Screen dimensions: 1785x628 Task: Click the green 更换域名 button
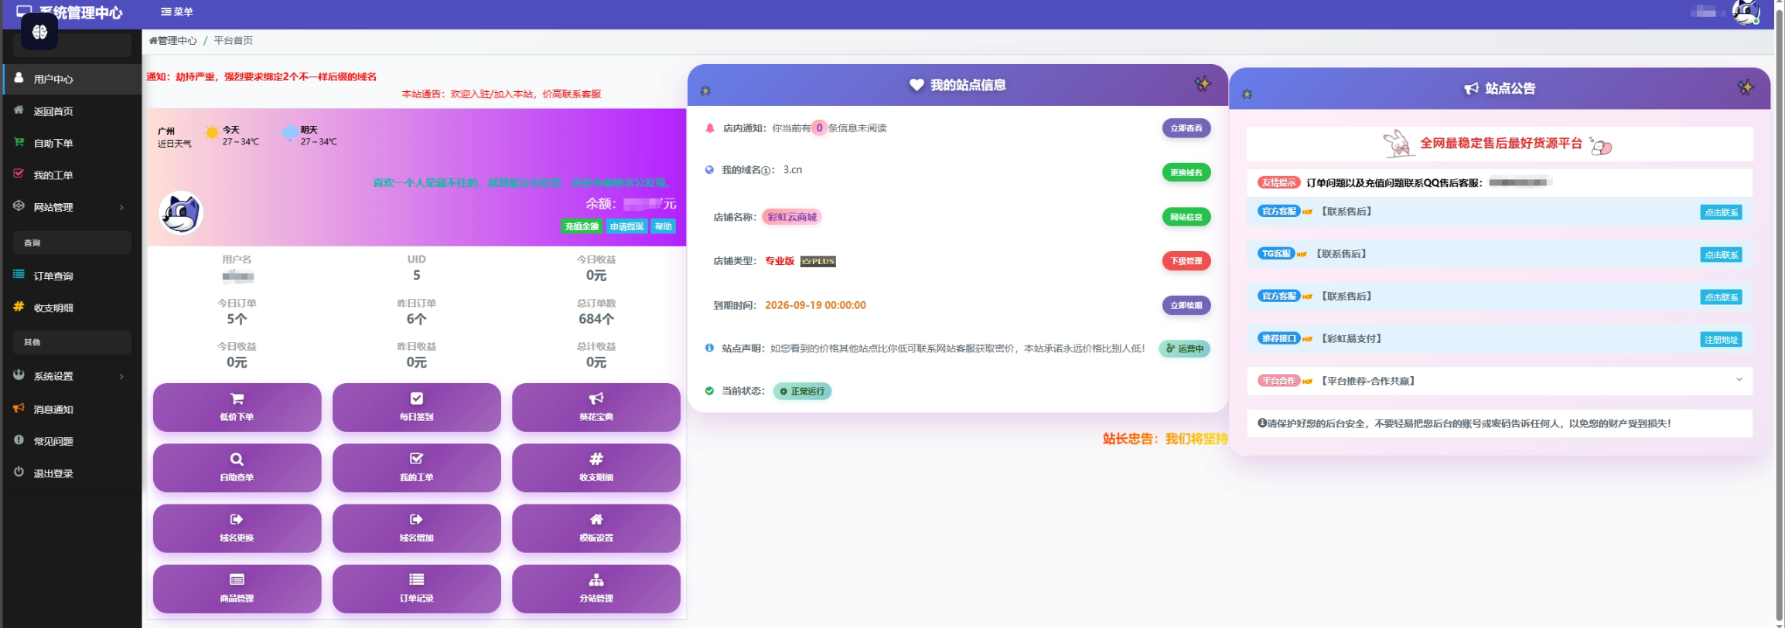click(1186, 172)
